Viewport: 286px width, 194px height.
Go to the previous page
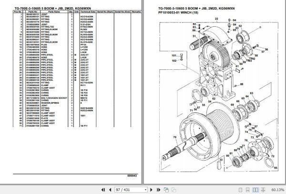coord(110,190)
